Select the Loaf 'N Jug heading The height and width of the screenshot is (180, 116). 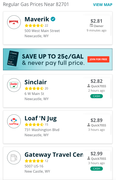41,118
